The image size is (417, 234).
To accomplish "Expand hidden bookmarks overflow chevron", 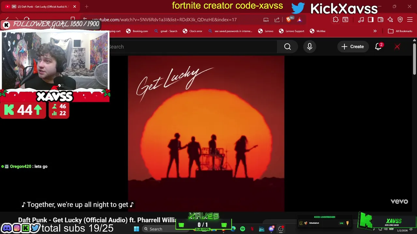I will tap(375, 31).
